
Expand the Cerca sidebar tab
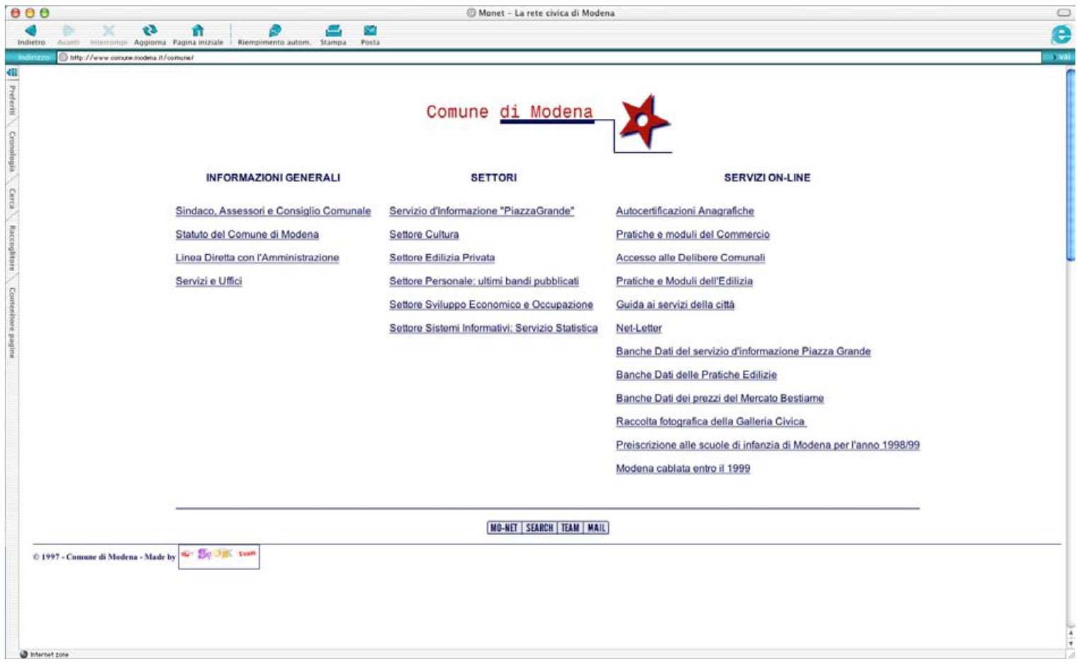[x=12, y=198]
